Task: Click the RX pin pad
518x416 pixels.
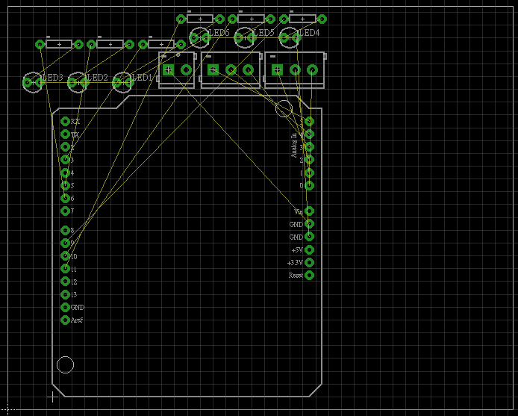Action: [65, 121]
